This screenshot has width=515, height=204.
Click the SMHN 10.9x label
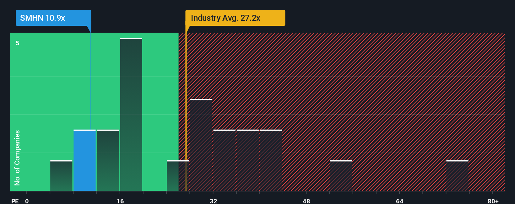(53, 18)
